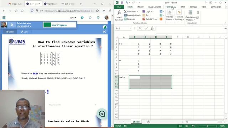Open the Text functions dropdown

146,15
